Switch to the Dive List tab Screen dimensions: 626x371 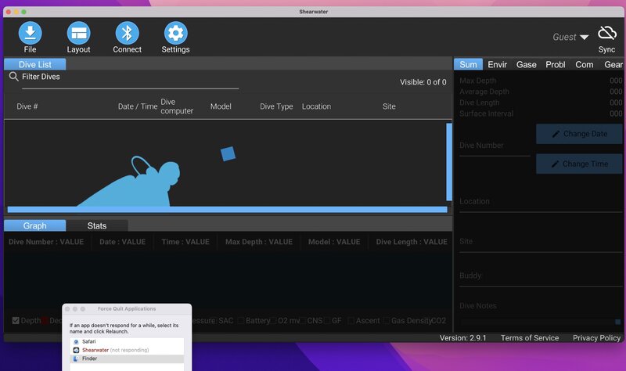tap(35, 64)
